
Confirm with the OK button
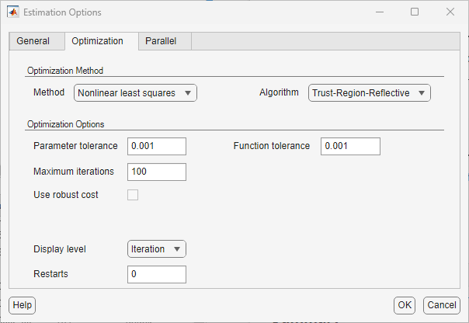[405, 305]
